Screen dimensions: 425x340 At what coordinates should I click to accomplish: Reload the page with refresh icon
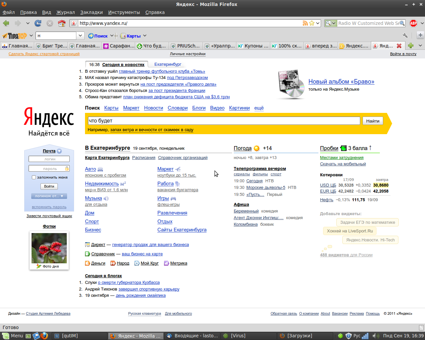[38, 23]
